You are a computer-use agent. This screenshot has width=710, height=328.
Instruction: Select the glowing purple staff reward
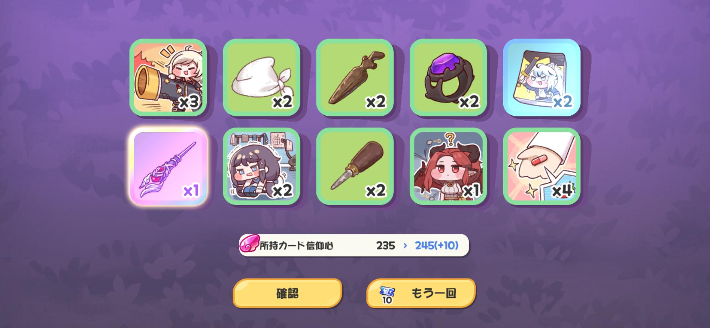coord(168,166)
